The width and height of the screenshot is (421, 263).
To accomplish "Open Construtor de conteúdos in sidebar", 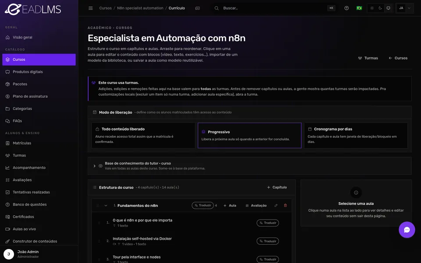I will pyautogui.click(x=39, y=241).
